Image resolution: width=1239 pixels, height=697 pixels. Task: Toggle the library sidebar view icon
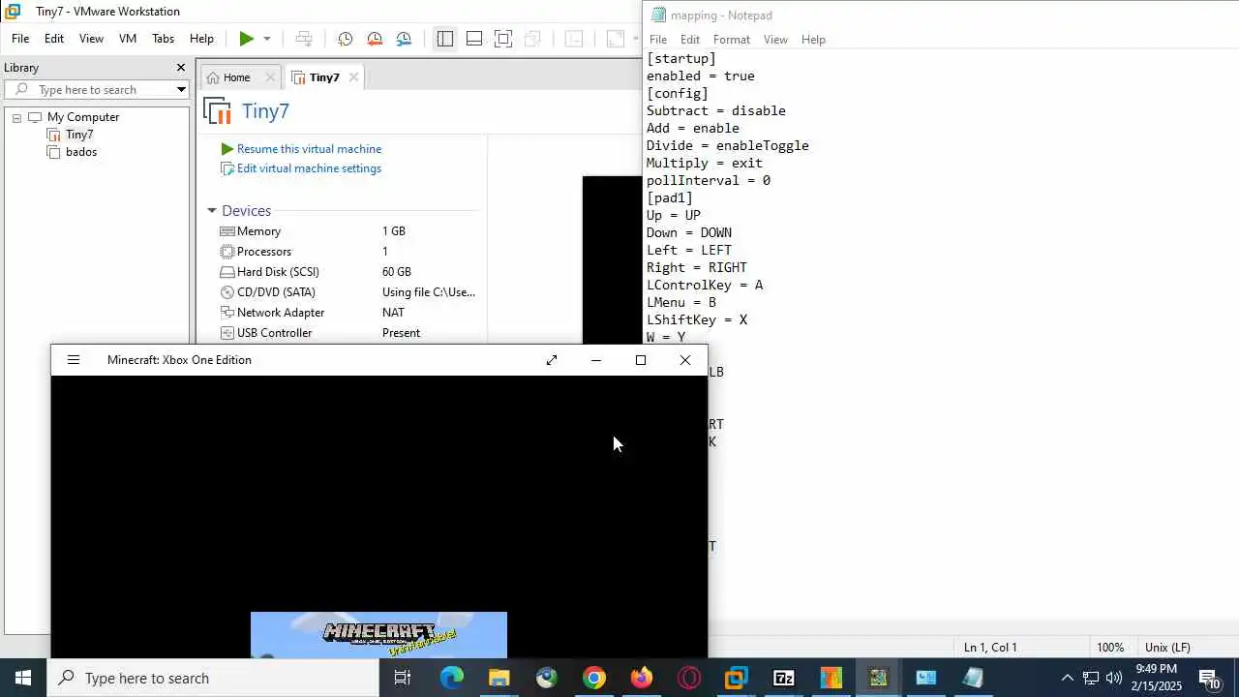(x=445, y=39)
